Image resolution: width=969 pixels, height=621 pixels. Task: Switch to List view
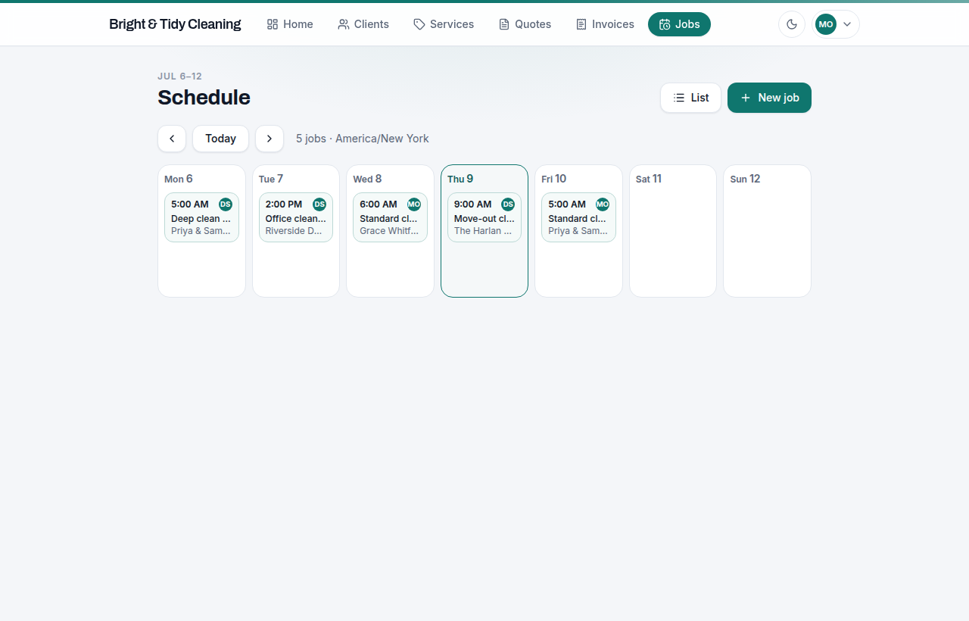coord(690,98)
